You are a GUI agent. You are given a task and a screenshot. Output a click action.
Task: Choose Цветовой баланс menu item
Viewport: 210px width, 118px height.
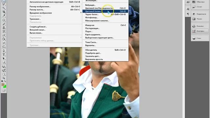(x=105, y=11)
